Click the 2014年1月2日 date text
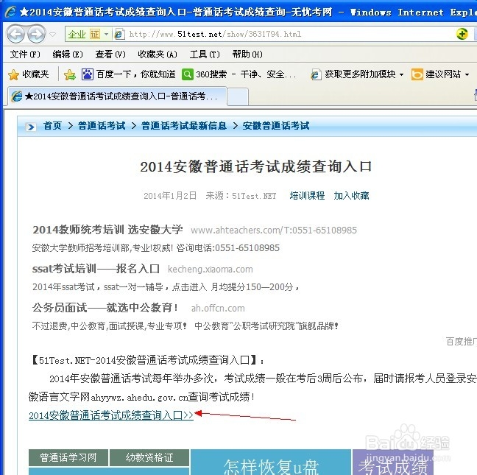The height and width of the screenshot is (475, 477). (x=170, y=196)
